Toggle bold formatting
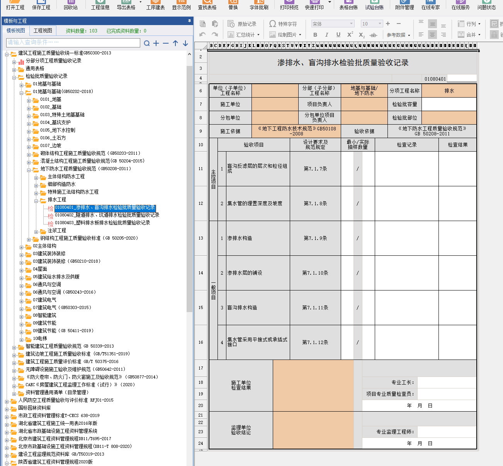The width and height of the screenshot is (503, 466). tap(315, 35)
